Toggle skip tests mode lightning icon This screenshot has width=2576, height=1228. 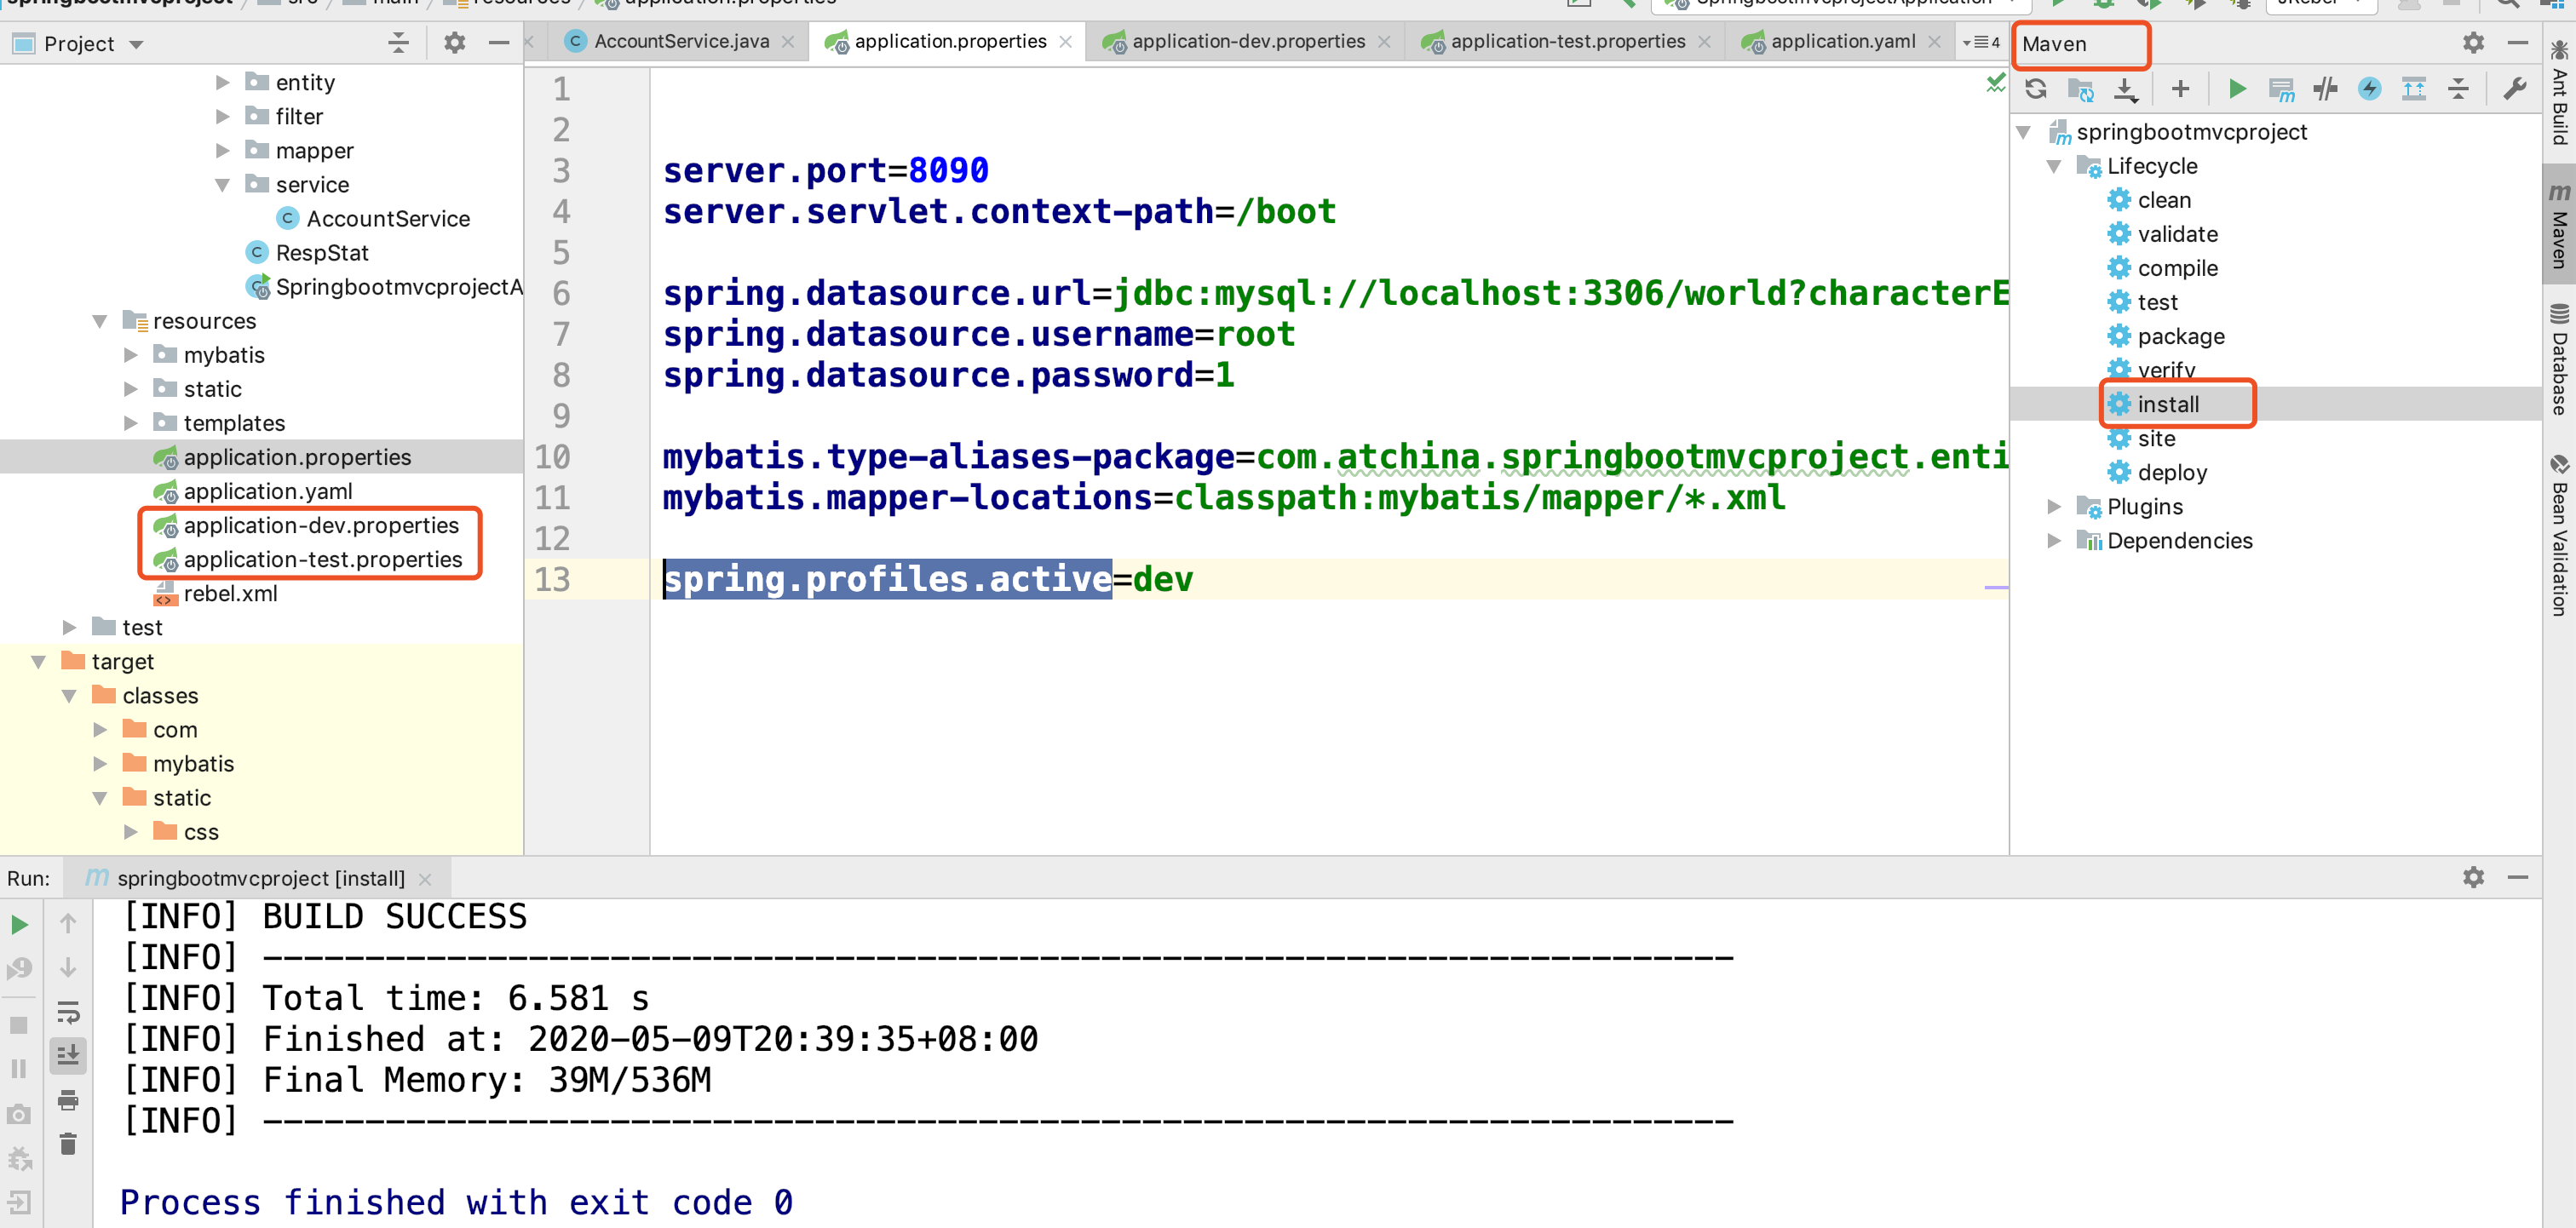point(2369,89)
